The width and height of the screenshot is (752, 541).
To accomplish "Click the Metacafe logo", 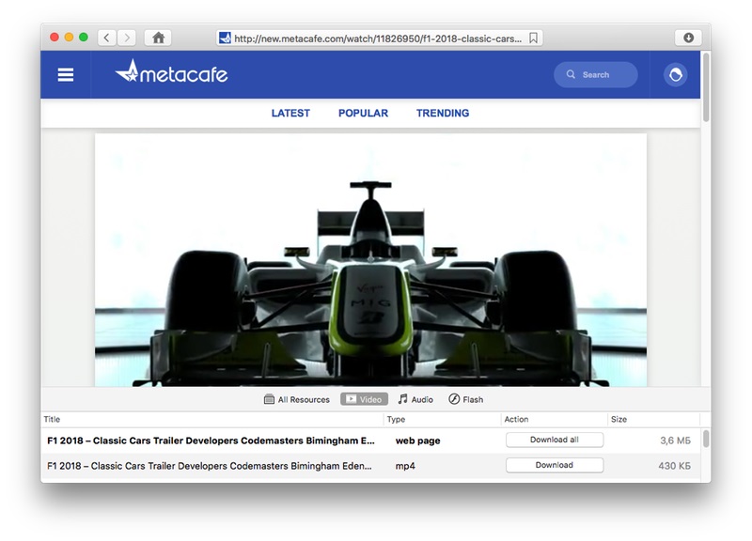I will click(x=171, y=72).
